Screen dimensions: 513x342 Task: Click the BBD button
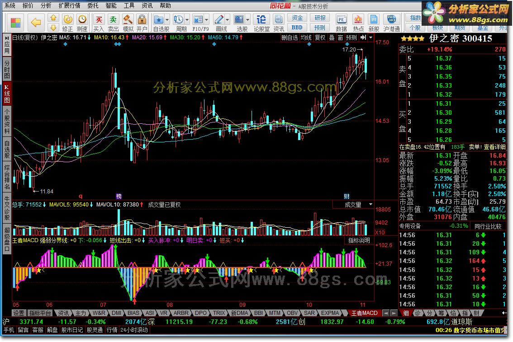click(297, 28)
